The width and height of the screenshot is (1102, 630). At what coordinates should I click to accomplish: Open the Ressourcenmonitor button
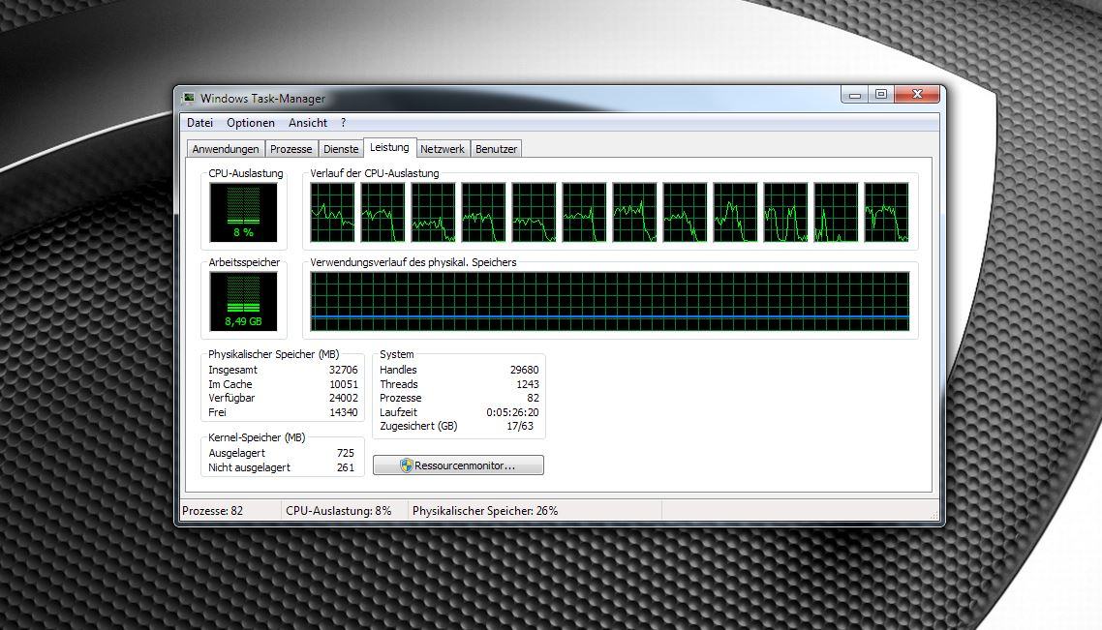[x=458, y=465]
